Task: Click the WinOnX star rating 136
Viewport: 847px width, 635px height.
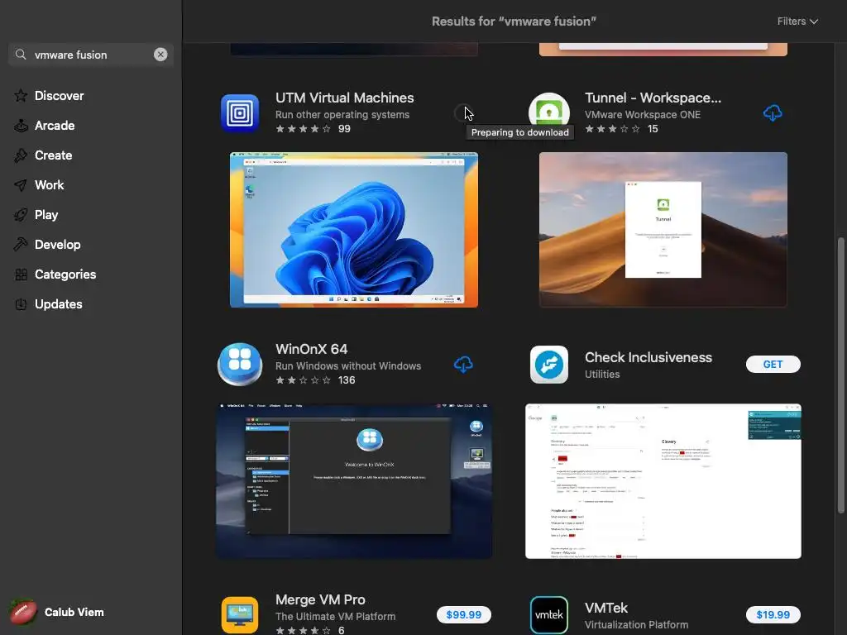Action: 315,380
